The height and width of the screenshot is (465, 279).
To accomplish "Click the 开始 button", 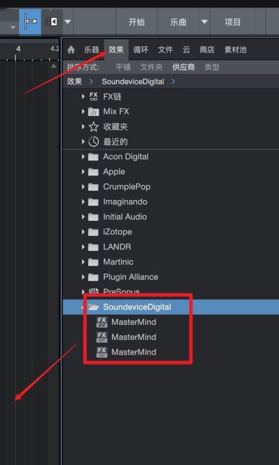I will 137,22.
